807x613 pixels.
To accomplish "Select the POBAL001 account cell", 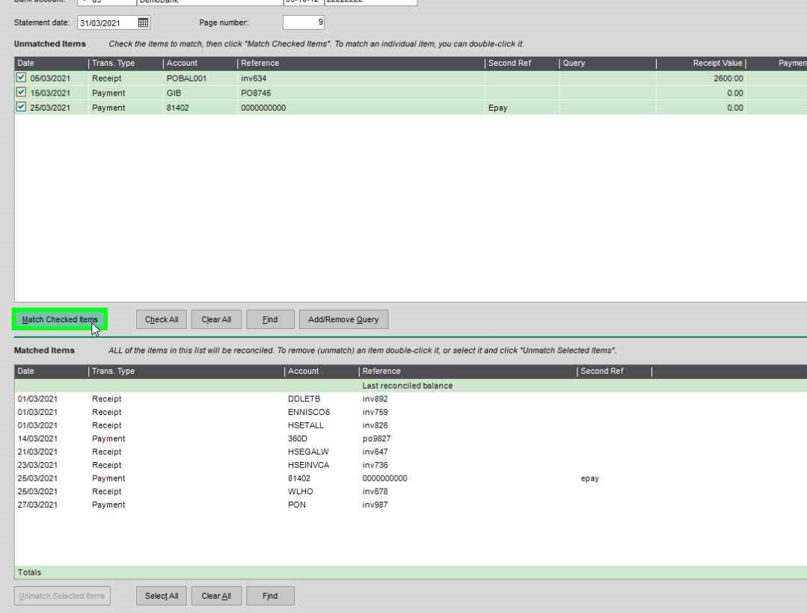I will click(x=200, y=78).
